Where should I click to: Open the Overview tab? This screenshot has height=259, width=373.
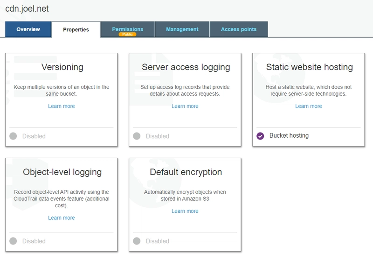tap(28, 29)
